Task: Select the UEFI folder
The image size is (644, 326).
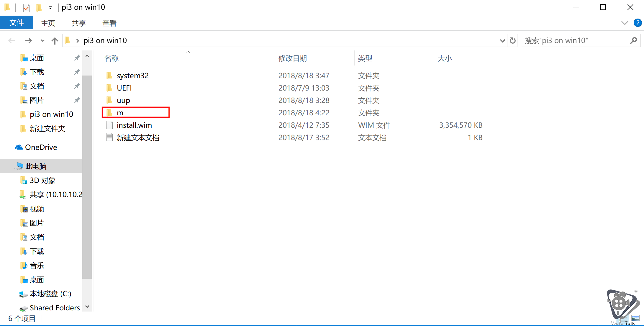Action: 124,88
